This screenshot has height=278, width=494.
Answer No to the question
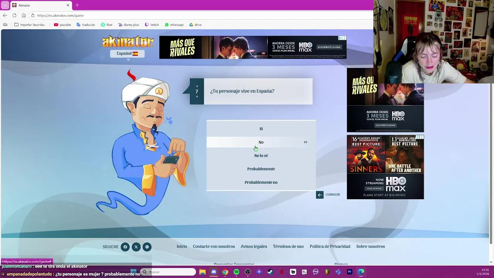(x=261, y=142)
